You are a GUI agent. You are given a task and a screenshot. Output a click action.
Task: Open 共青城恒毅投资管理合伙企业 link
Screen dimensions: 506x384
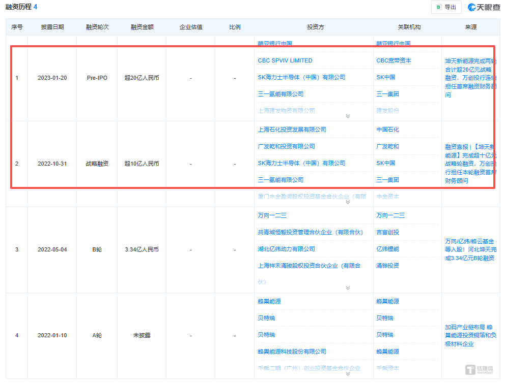tap(311, 232)
